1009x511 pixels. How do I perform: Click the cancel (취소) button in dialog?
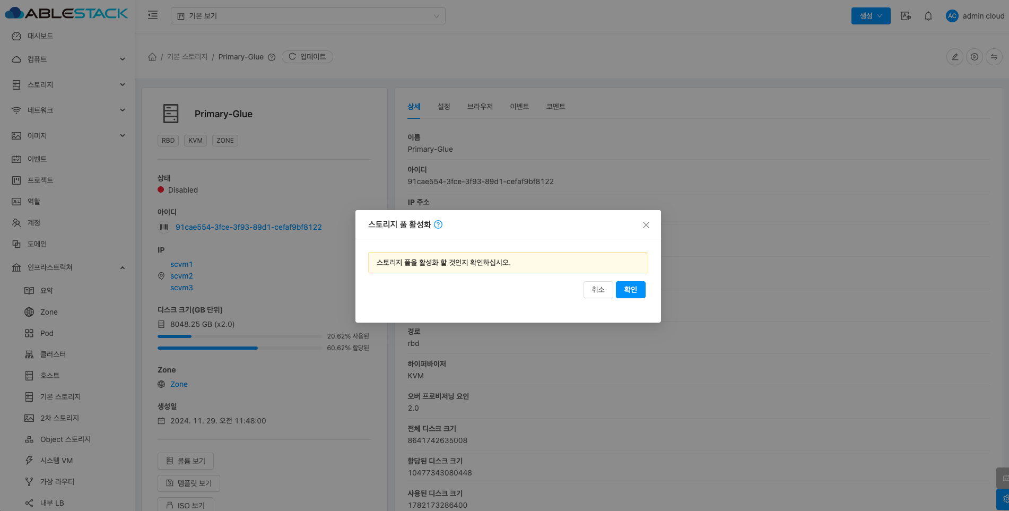coord(598,290)
